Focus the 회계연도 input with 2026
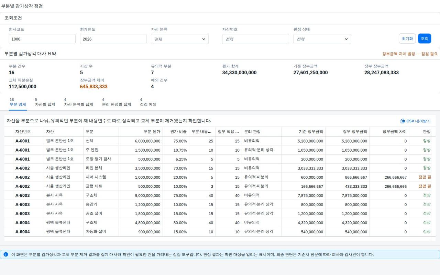This screenshot has width=440, height=275. (x=113, y=39)
